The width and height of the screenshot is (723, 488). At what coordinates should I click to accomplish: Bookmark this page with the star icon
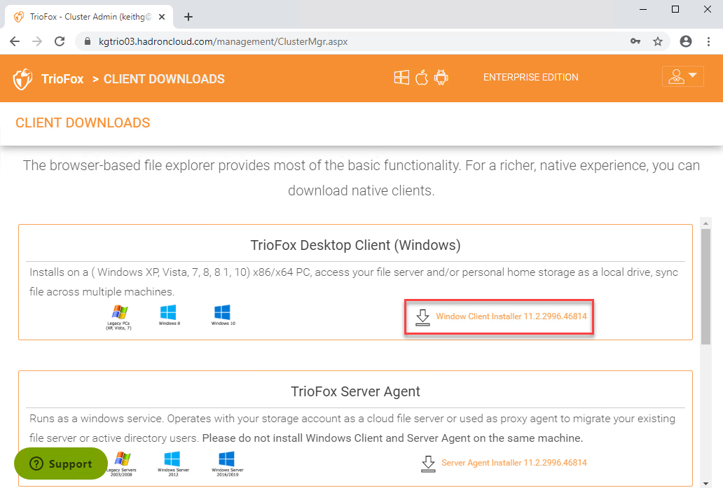click(658, 41)
